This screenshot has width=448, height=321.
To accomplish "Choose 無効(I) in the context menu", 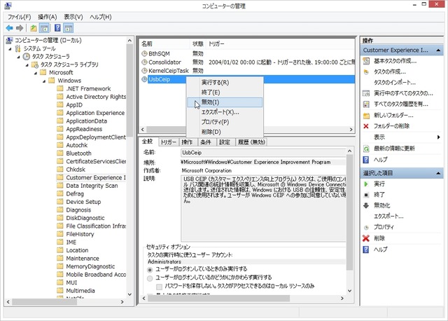I will coord(225,102).
